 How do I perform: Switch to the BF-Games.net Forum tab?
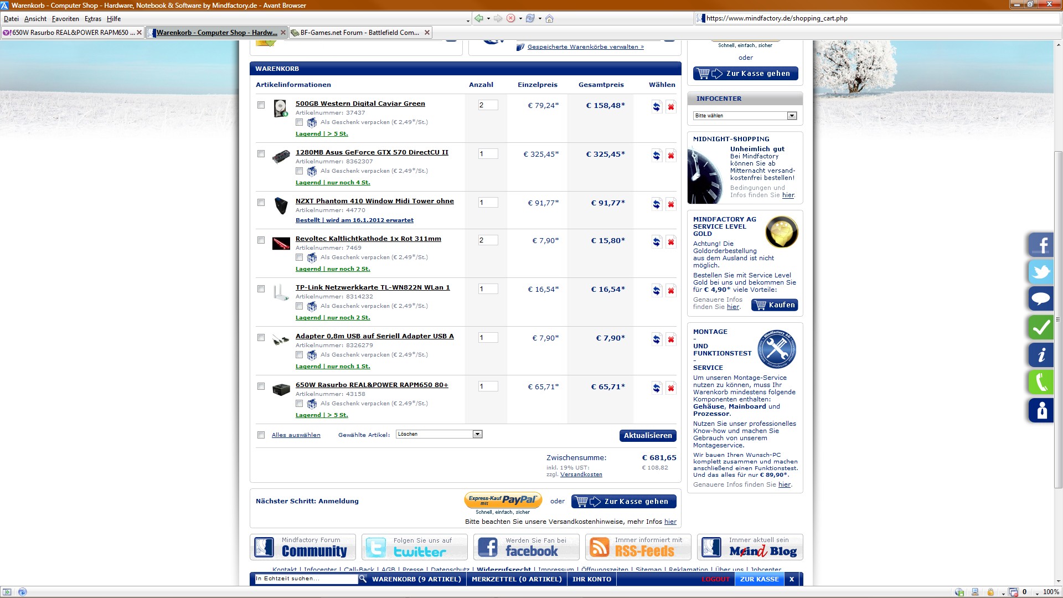click(x=360, y=33)
